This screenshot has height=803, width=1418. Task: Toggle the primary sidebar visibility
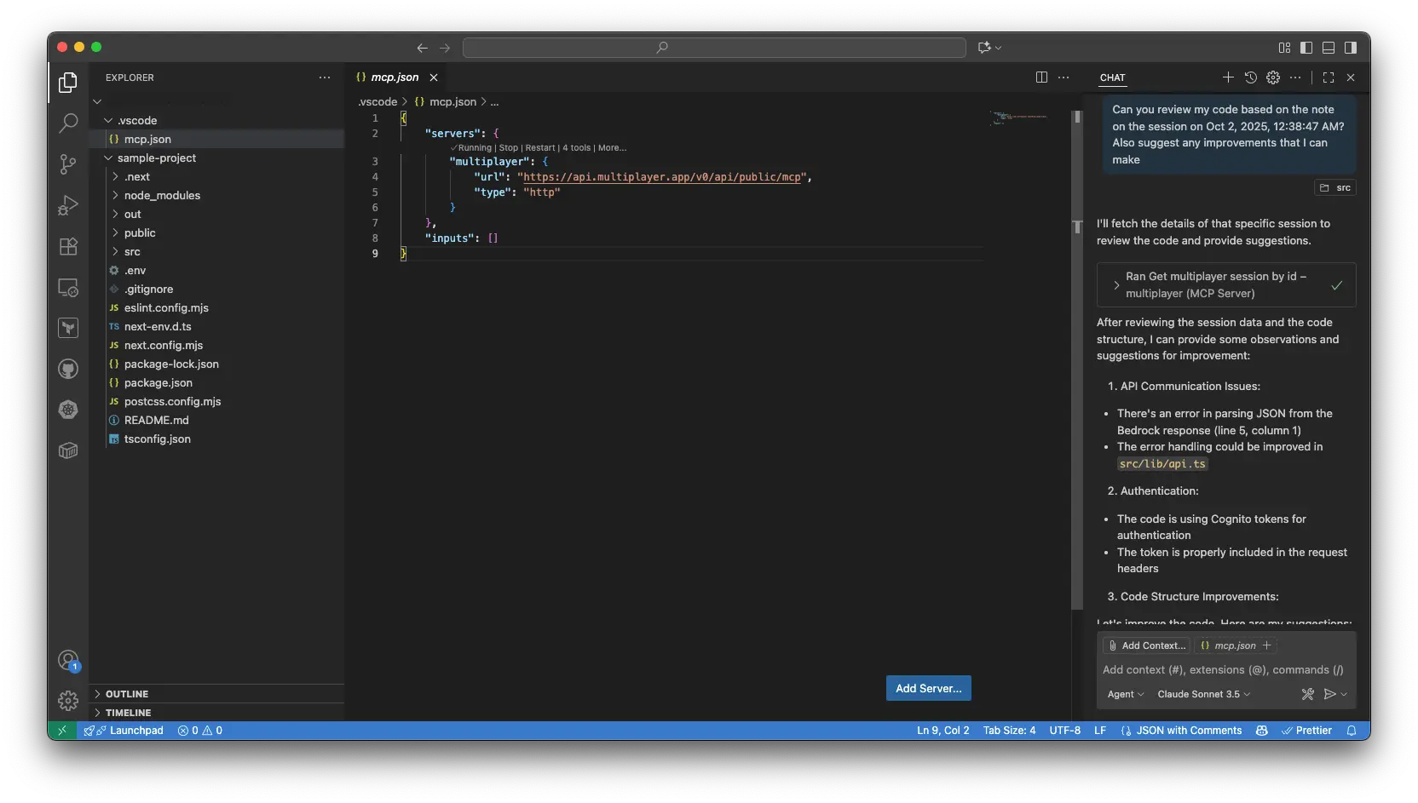tap(1306, 48)
